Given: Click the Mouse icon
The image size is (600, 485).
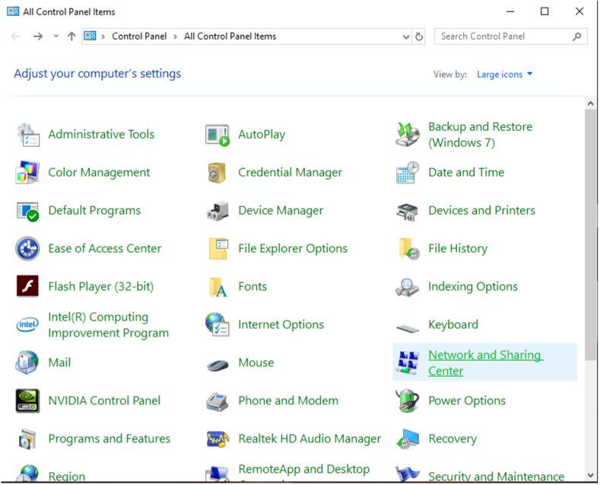Looking at the screenshot, I should [x=217, y=365].
